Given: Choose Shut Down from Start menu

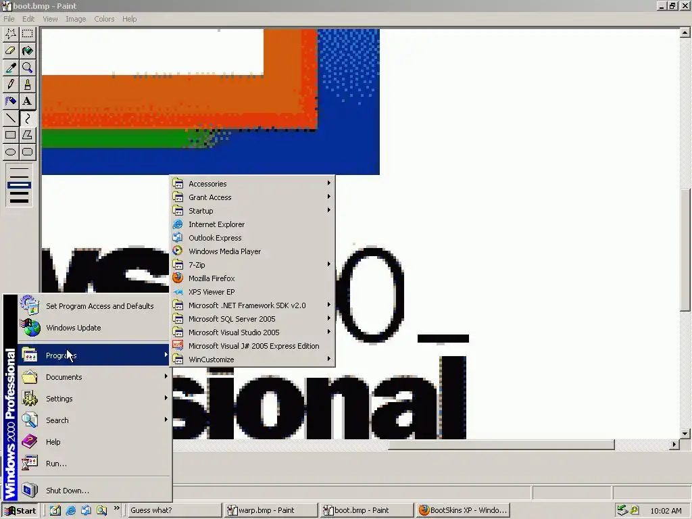Looking at the screenshot, I should tap(94, 491).
